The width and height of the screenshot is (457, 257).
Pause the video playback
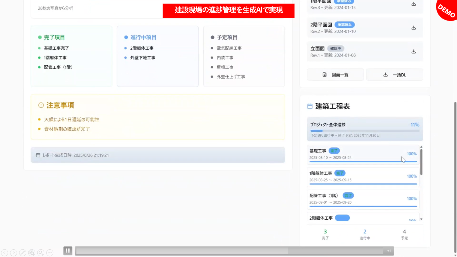point(68,251)
